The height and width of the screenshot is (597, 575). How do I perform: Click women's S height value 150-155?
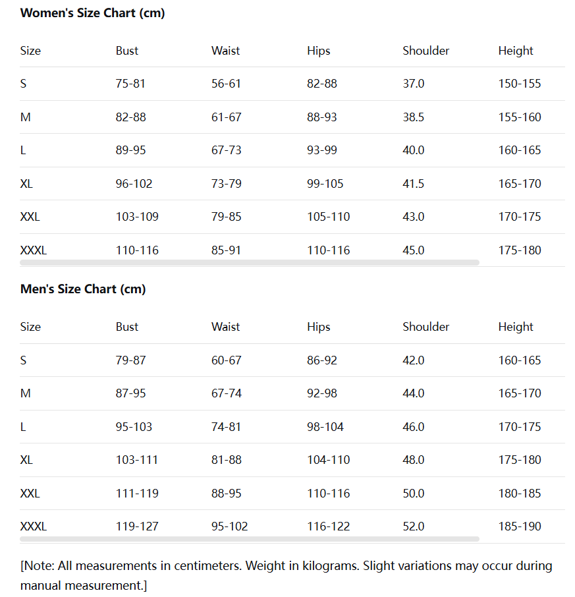click(x=519, y=84)
